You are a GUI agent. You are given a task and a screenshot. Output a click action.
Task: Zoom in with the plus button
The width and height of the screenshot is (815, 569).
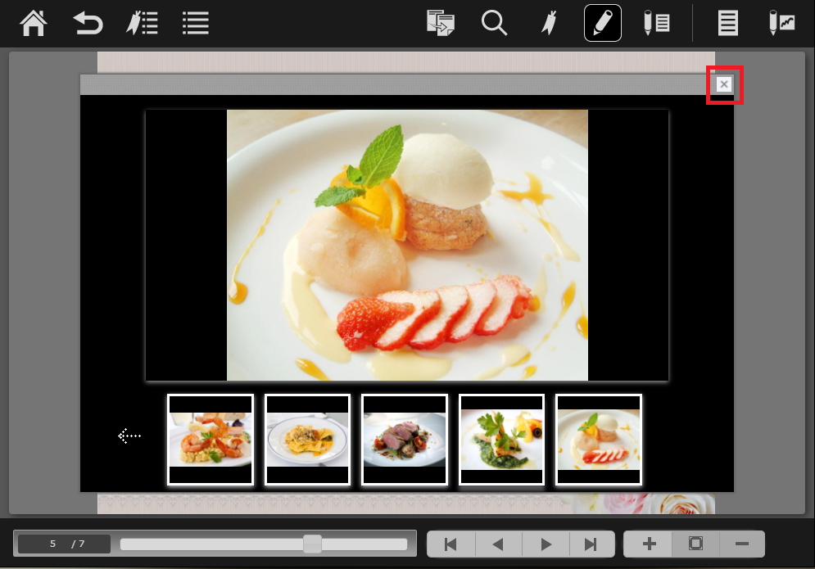(649, 544)
